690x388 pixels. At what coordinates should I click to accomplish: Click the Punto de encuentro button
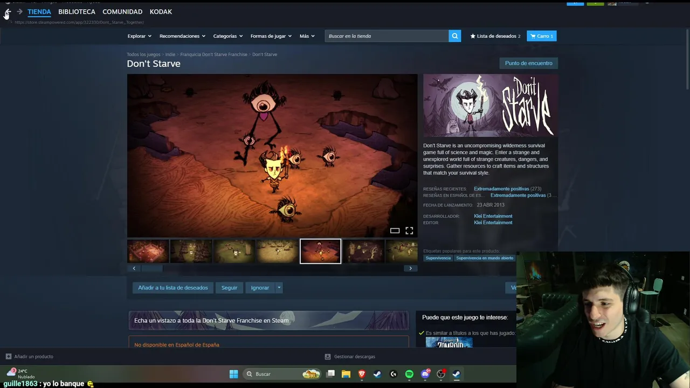point(528,63)
